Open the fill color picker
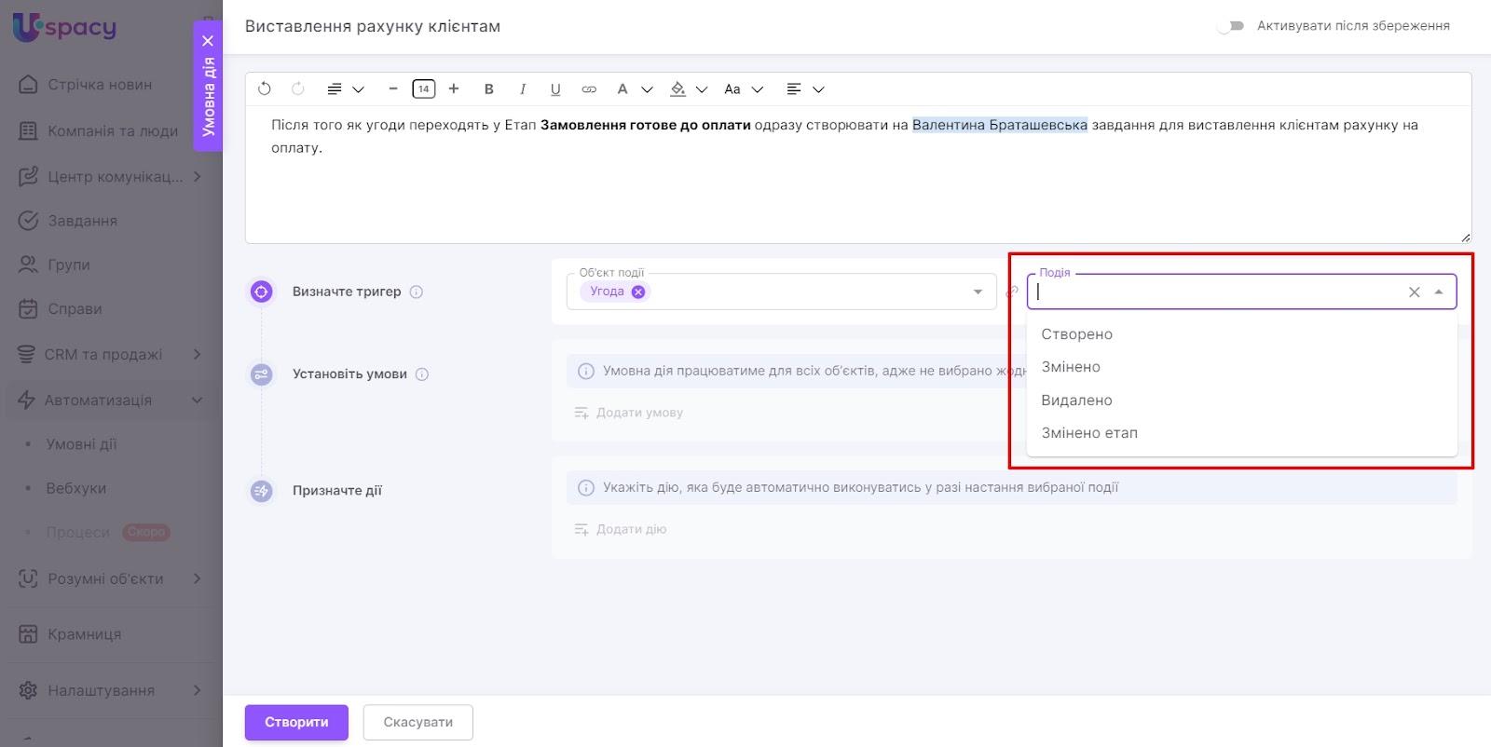The image size is (1491, 747). (688, 89)
